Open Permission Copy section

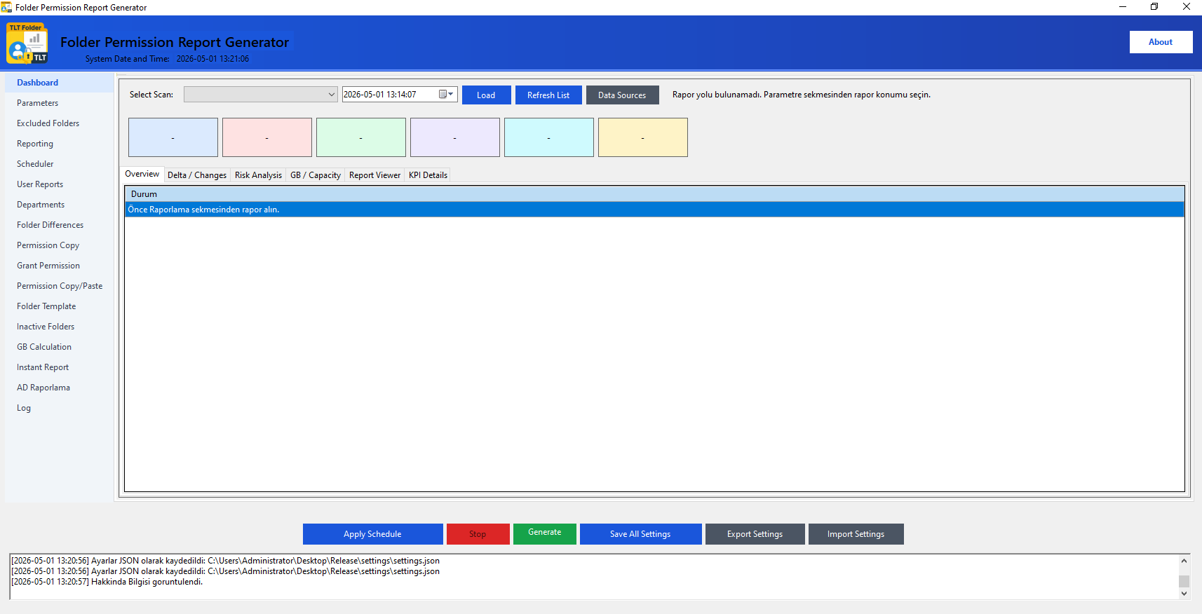click(59, 245)
